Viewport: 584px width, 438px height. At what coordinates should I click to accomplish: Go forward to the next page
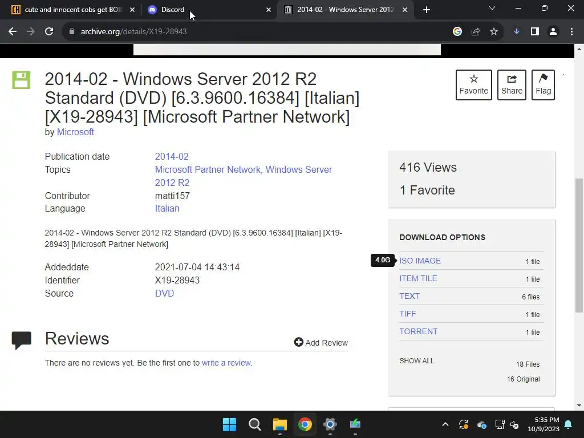31,32
